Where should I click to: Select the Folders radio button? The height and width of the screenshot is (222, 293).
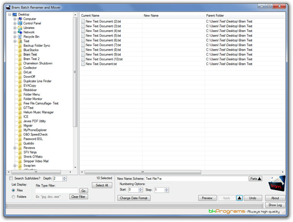[13, 197]
